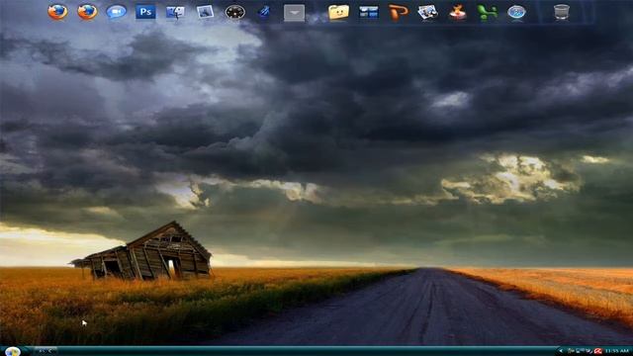Image resolution: width=633 pixels, height=356 pixels.
Task: Open the taskbar clock showing 11:55 AM
Action: [x=617, y=352]
